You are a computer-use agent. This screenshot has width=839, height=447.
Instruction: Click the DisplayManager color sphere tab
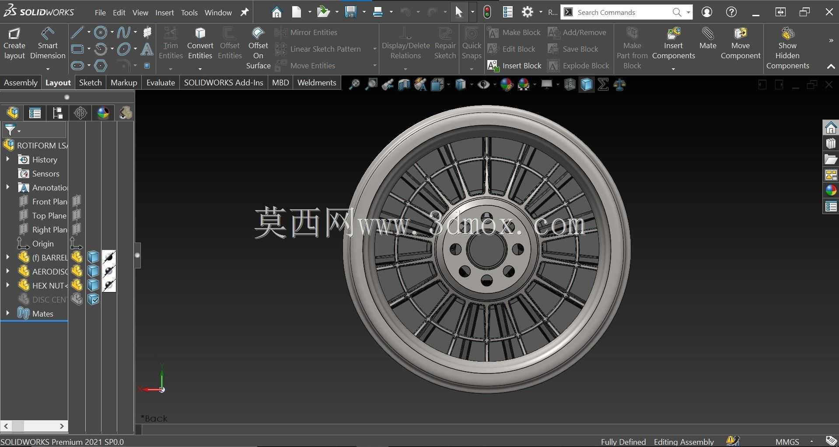click(103, 113)
